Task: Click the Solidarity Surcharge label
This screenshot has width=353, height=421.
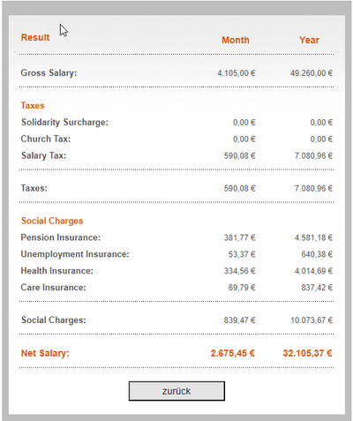Action: [x=64, y=122]
